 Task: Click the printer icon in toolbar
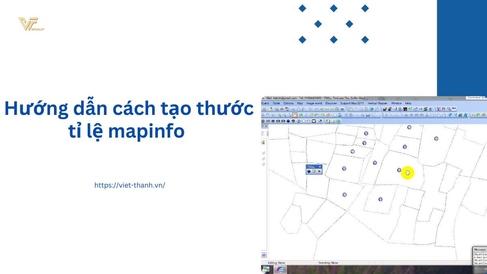pos(281,109)
